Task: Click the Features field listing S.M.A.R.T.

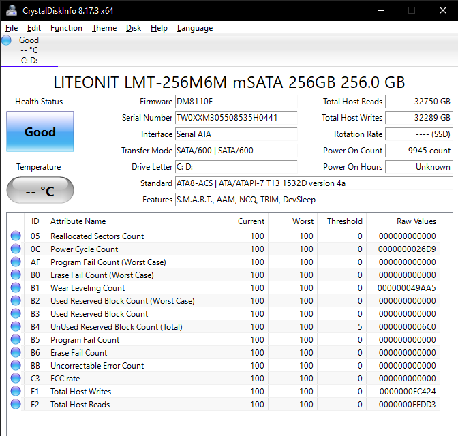Action: (x=314, y=200)
